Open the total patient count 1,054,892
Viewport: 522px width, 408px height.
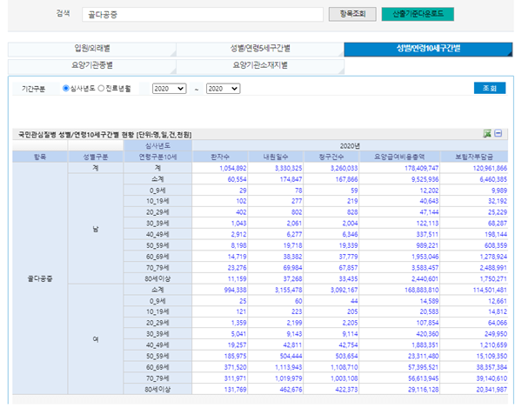coord(232,169)
